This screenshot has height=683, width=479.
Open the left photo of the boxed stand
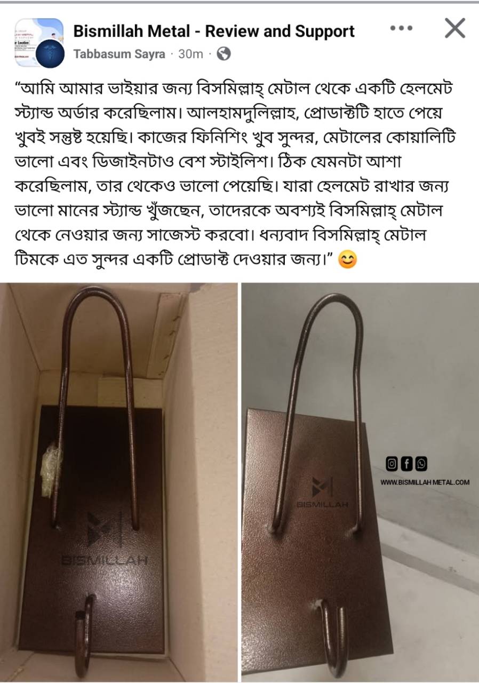coord(119,482)
